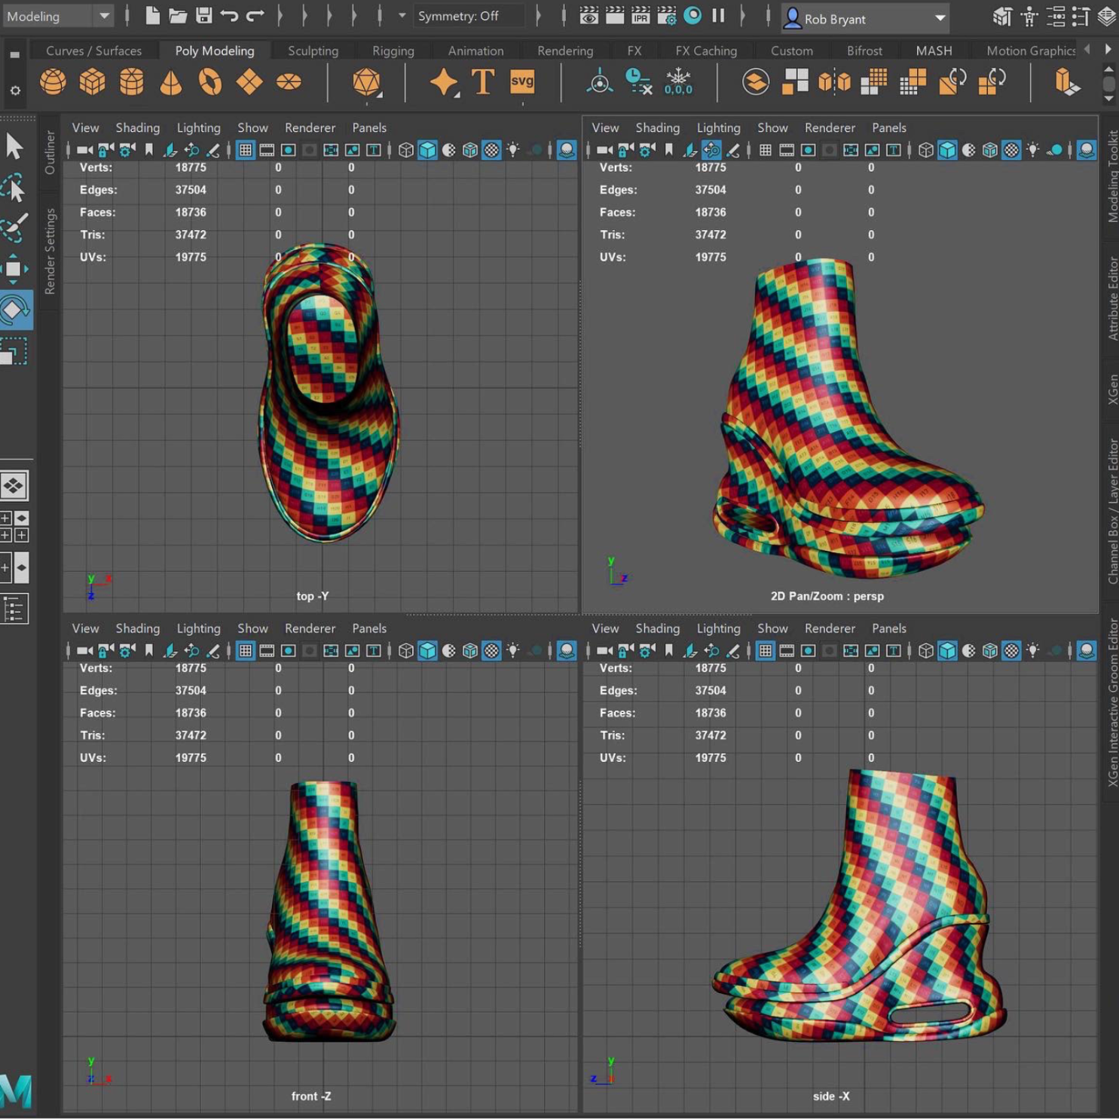Open the Attribute Editor side tab
This screenshot has height=1119, width=1119.
point(1111,298)
